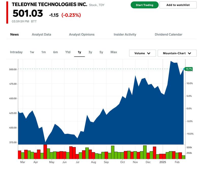Select the Intraday chart range

point(16,52)
